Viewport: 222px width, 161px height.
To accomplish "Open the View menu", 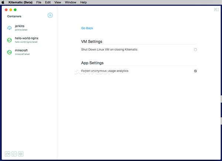I will [x=58, y=2].
